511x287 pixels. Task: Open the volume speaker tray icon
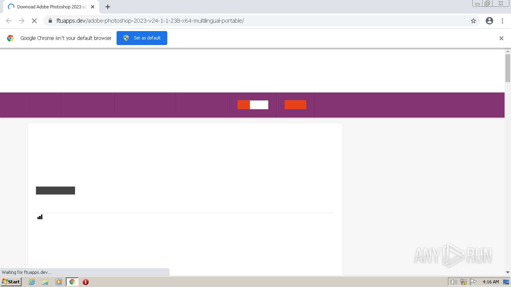[x=454, y=282]
